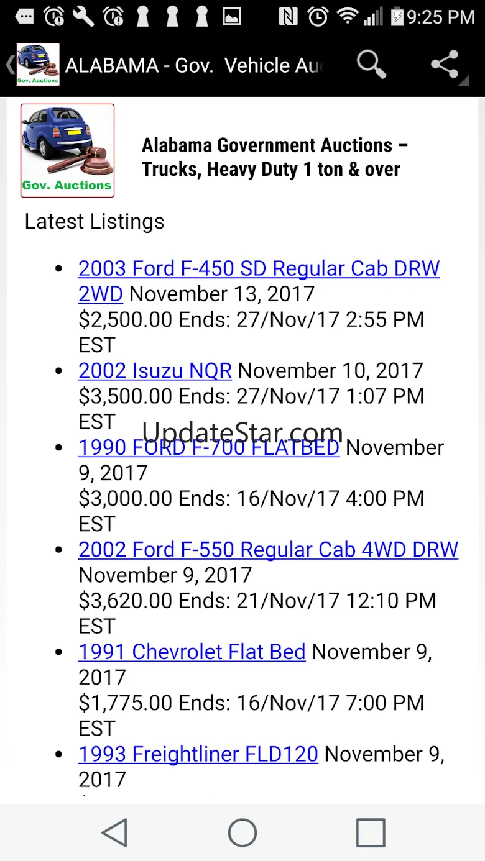Open 2002 Ford F-550 Regular Cab listing
Screen dimensions: 485x861
tap(268, 550)
